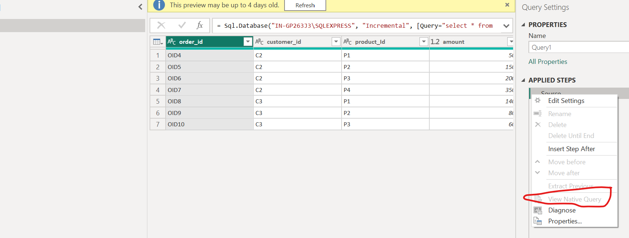Dismiss the preview warning banner with X
Screen dimensions: 629x238
click(507, 5)
